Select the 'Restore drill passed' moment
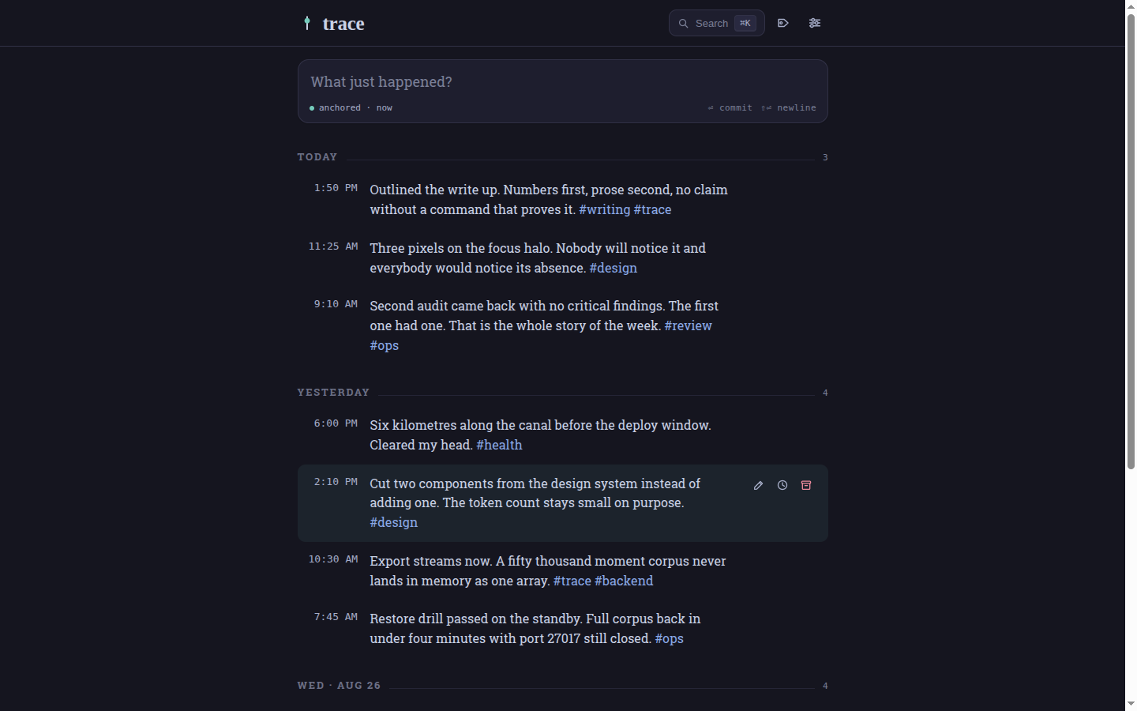This screenshot has height=711, width=1137. point(535,628)
